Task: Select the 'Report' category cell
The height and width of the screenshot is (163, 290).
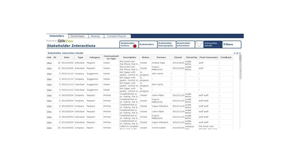Action: click(94, 128)
